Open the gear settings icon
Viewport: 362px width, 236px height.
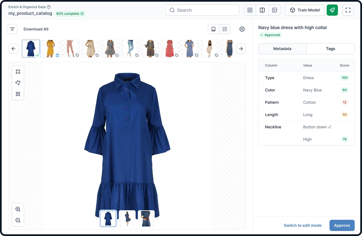(x=242, y=29)
